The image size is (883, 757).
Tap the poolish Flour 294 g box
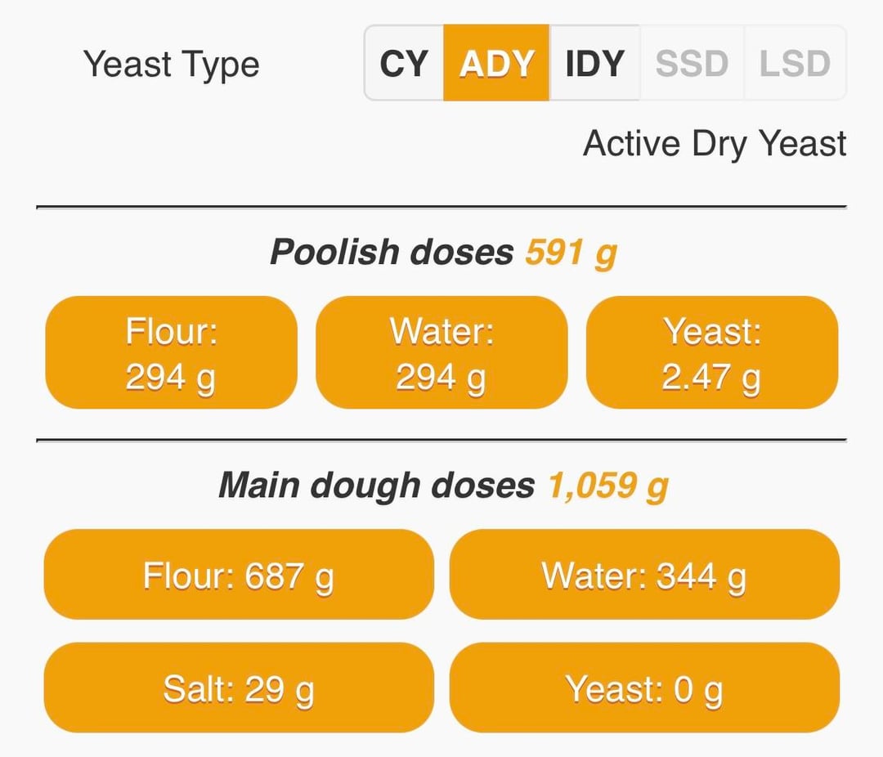[x=171, y=352]
